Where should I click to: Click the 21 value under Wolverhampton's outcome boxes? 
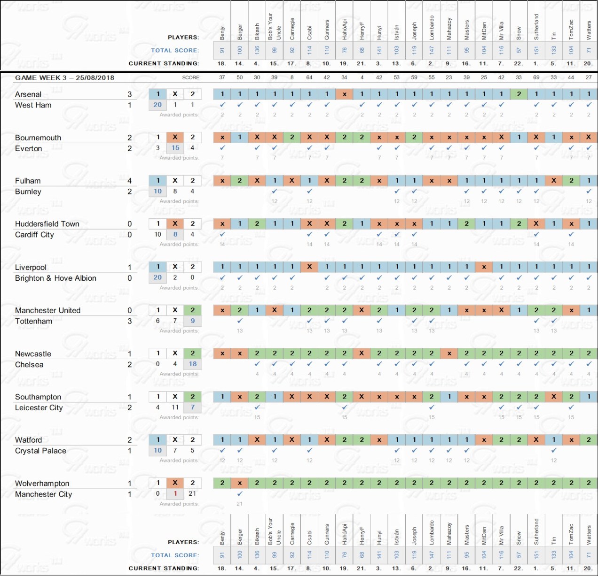[x=192, y=493]
